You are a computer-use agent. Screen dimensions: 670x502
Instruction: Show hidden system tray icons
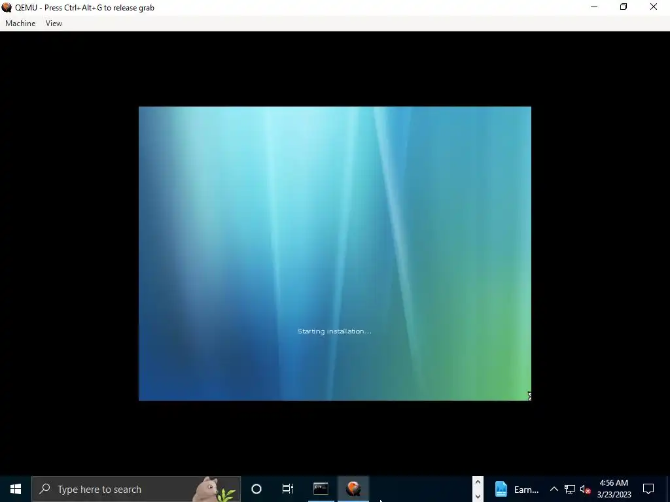(x=554, y=489)
